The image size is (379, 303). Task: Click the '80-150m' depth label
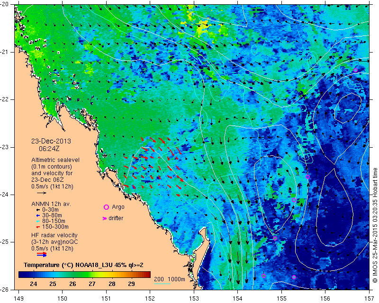coord(54,221)
